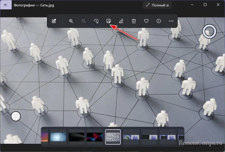This screenshot has height=152, width=225.
Task: Select the orange sunset thumbnail at left
Action: pos(45,137)
